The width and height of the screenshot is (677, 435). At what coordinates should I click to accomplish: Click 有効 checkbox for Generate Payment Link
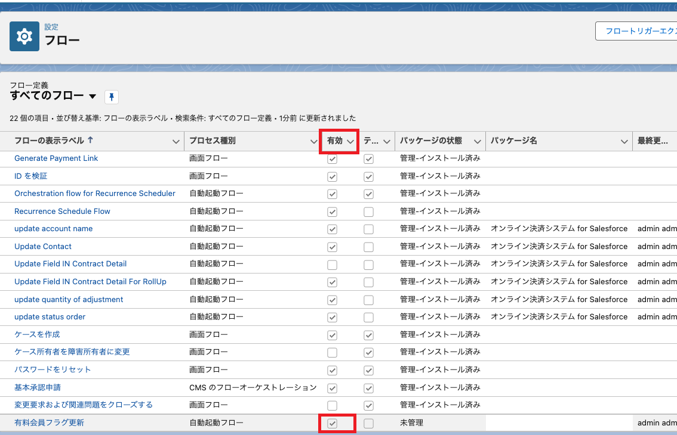332,159
